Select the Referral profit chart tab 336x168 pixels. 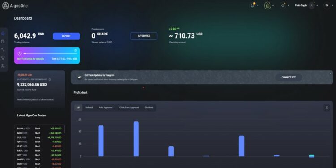point(89,108)
